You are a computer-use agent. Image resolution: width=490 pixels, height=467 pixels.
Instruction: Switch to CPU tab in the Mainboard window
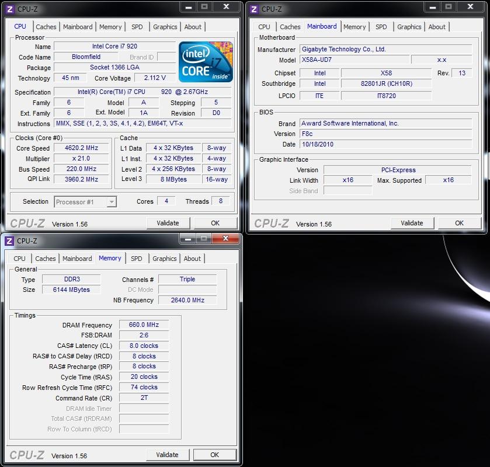coord(264,27)
